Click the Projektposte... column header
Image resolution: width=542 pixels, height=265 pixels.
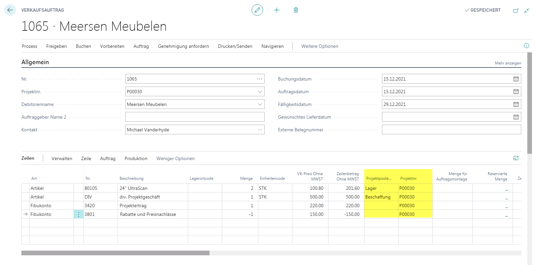pyautogui.click(x=379, y=178)
